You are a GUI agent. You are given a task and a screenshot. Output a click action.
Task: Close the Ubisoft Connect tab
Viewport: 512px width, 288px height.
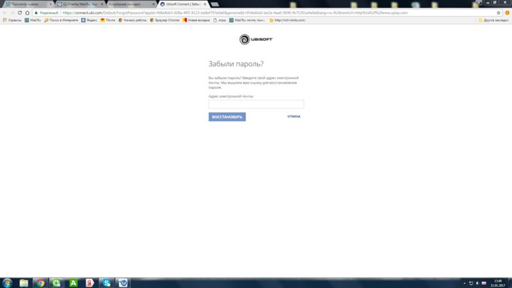(x=205, y=4)
